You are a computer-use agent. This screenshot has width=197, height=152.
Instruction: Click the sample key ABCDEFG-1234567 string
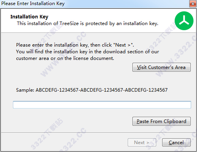101,90
